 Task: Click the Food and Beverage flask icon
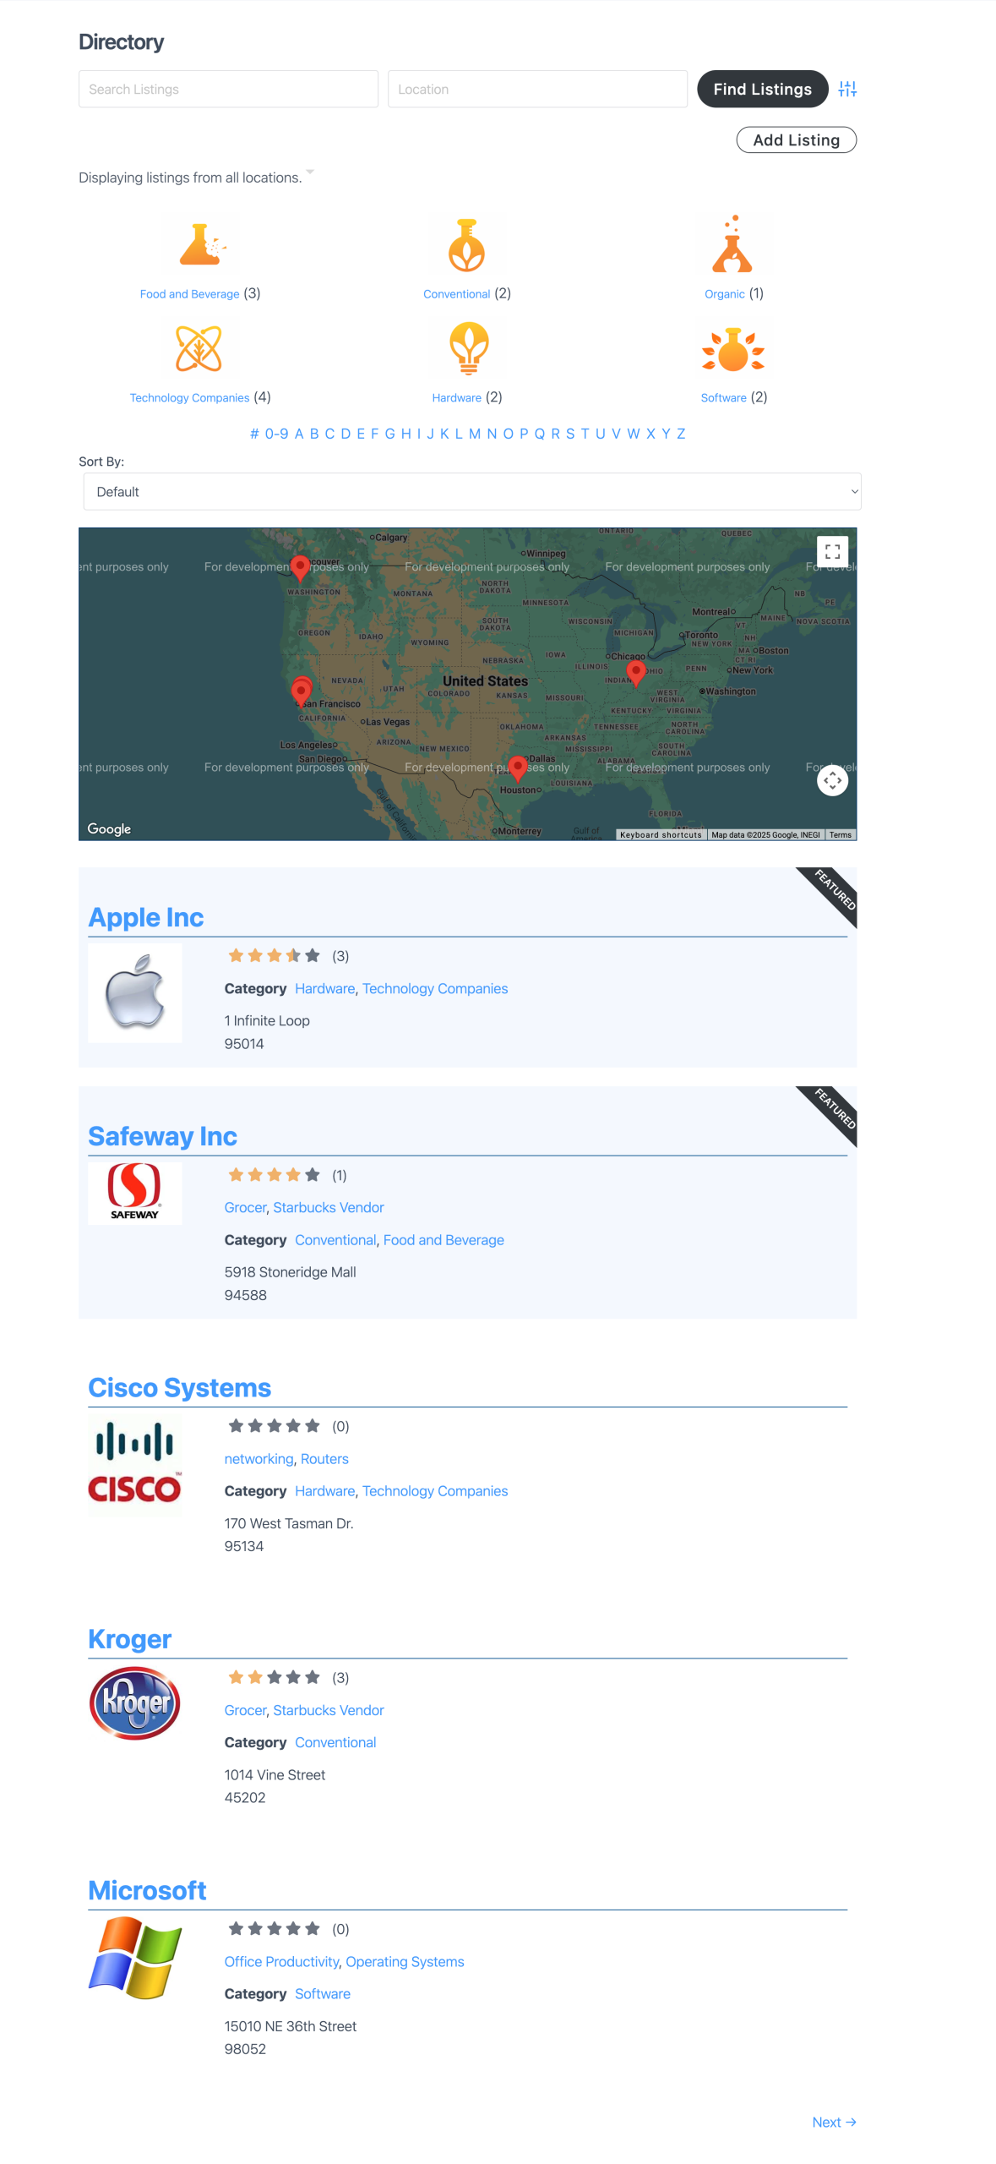(x=201, y=246)
